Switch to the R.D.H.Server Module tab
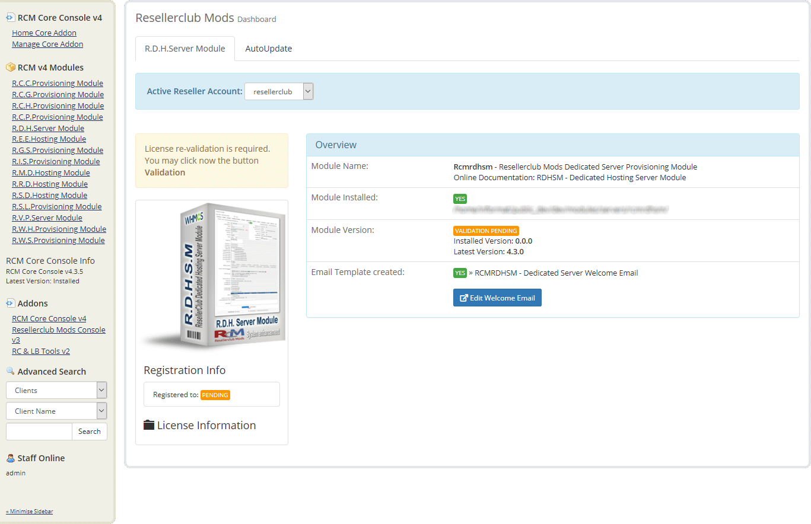Screen dimensions: 811x524 pos(185,49)
